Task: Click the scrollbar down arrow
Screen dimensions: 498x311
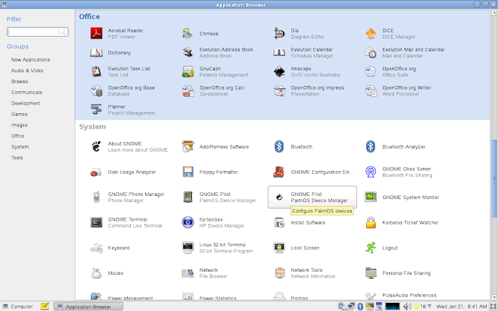Action: (494, 297)
